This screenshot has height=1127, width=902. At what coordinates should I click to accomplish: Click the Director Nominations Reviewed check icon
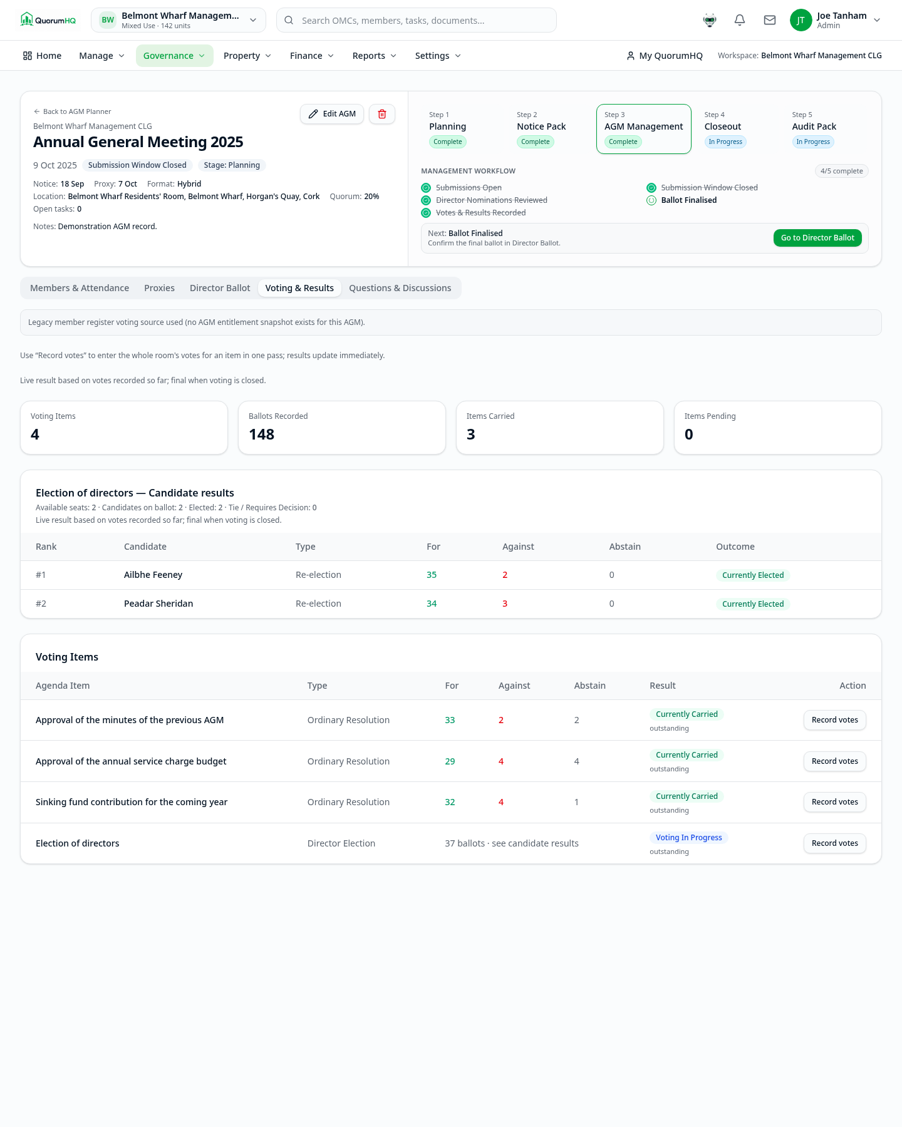[x=426, y=200]
